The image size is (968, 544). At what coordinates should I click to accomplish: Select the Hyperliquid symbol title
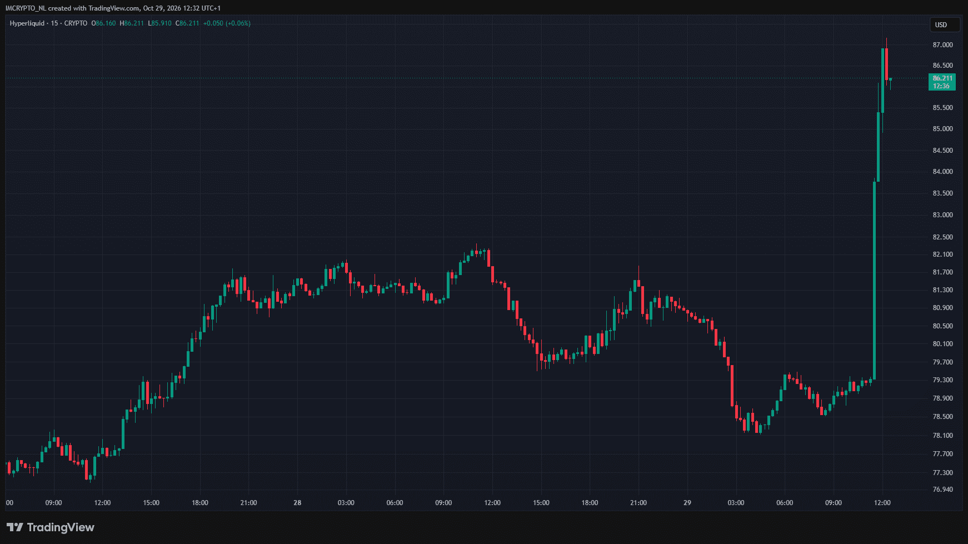[x=27, y=23]
